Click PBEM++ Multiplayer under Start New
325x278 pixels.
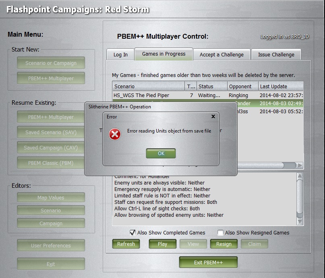[x=51, y=78]
